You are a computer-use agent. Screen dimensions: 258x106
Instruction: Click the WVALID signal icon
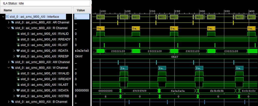pyautogui.click(x=18, y=73)
